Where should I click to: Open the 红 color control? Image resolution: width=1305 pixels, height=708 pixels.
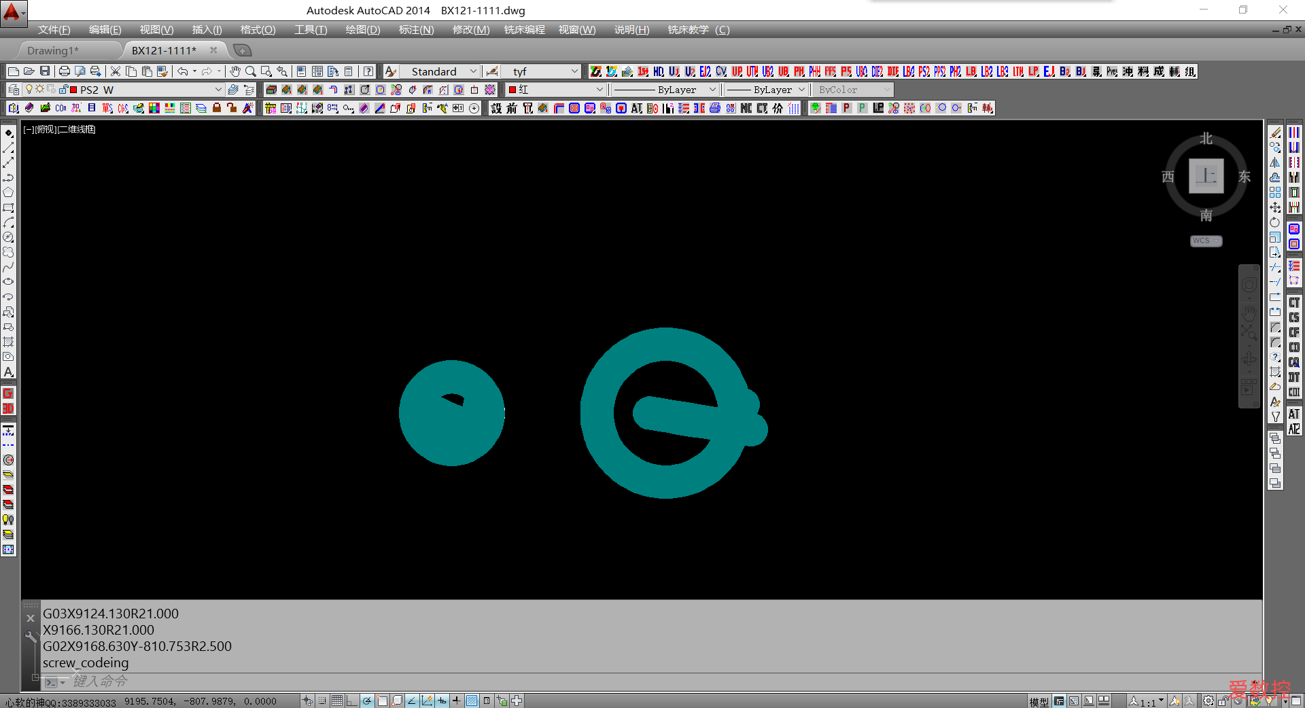tap(556, 90)
